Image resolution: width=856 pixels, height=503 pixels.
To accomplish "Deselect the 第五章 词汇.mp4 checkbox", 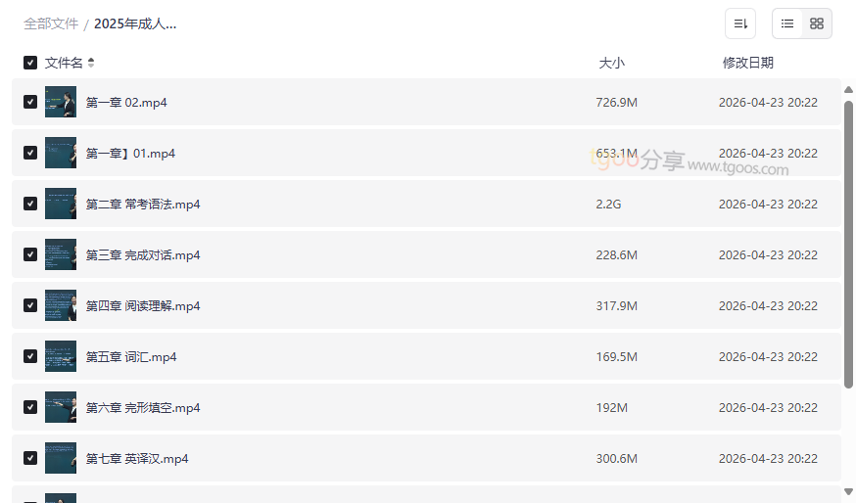I will pyautogui.click(x=30, y=356).
